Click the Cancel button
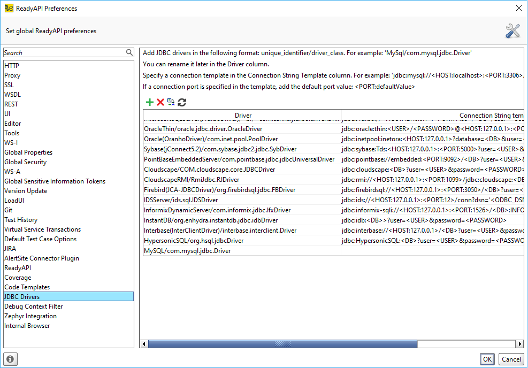This screenshot has height=368, width=528. [x=511, y=359]
